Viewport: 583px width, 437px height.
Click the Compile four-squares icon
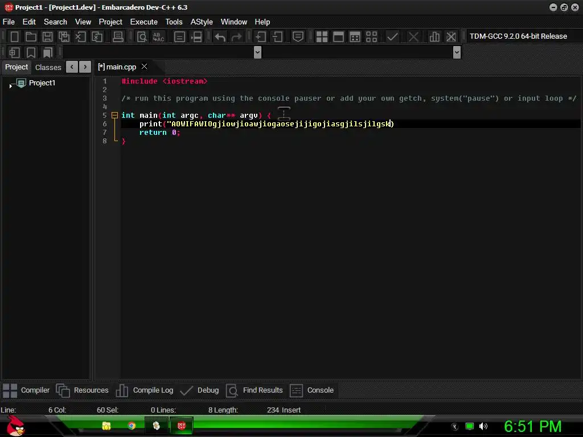[322, 36]
